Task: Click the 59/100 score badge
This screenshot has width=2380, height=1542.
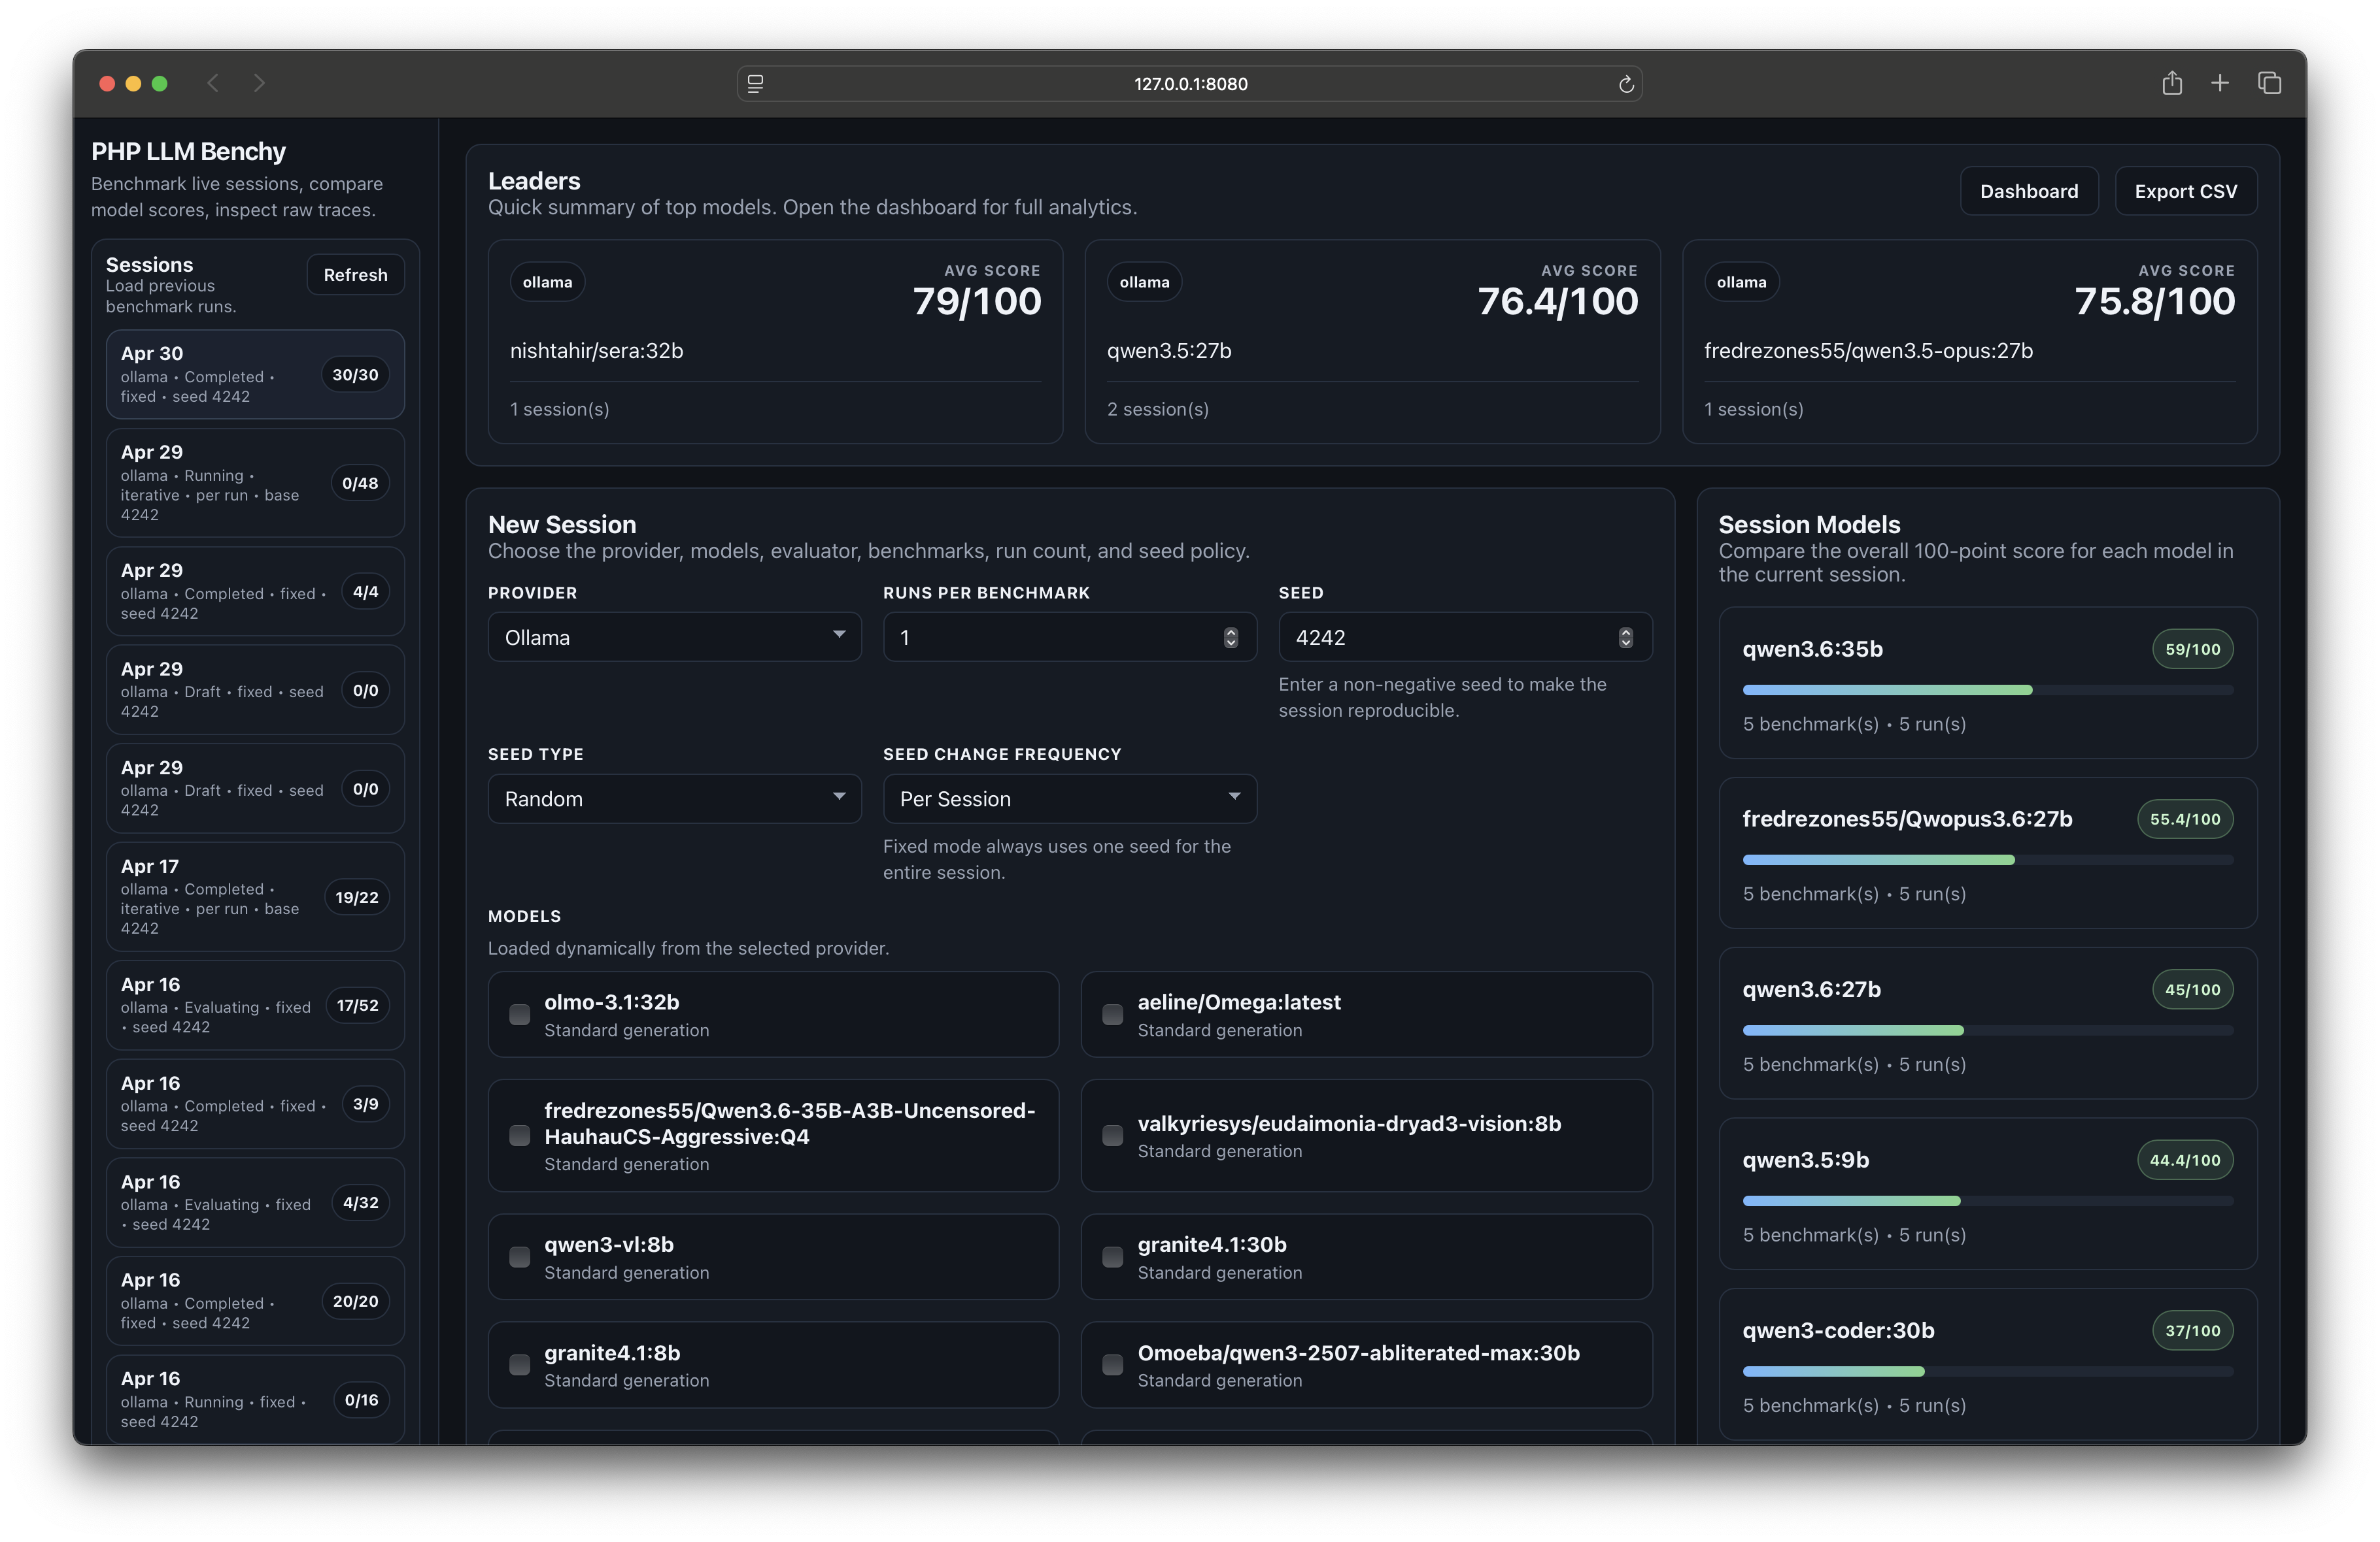Action: (2192, 649)
